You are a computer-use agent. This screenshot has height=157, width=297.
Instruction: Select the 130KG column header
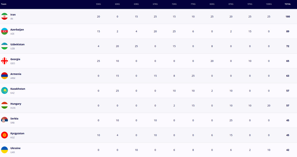click(x=268, y=4)
